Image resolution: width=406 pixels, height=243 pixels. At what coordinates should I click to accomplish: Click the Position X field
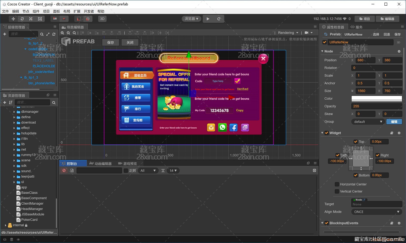tap(365, 60)
